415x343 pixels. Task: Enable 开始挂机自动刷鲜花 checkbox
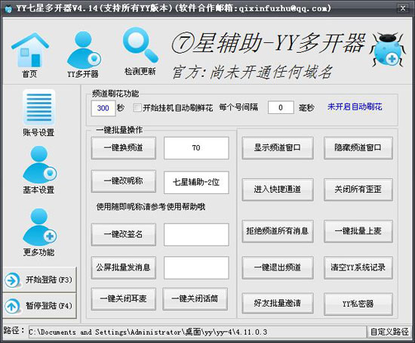pyautogui.click(x=137, y=107)
